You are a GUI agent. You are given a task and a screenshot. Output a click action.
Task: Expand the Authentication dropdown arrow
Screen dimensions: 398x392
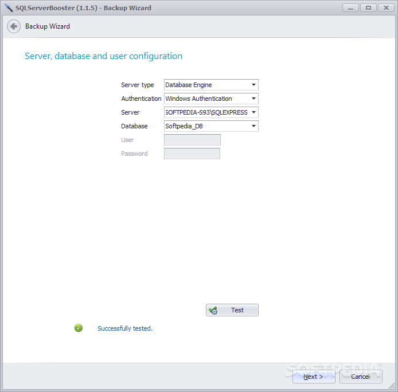(x=253, y=99)
